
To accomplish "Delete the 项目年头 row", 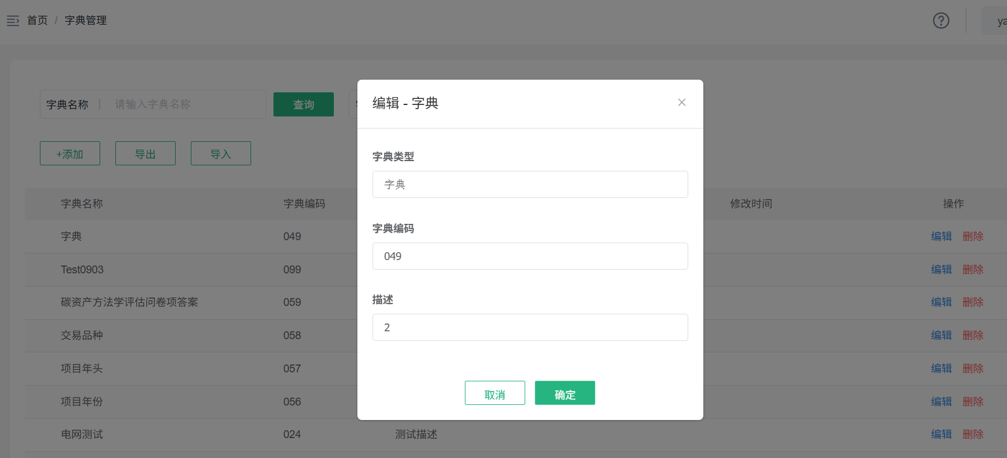I will coord(973,368).
